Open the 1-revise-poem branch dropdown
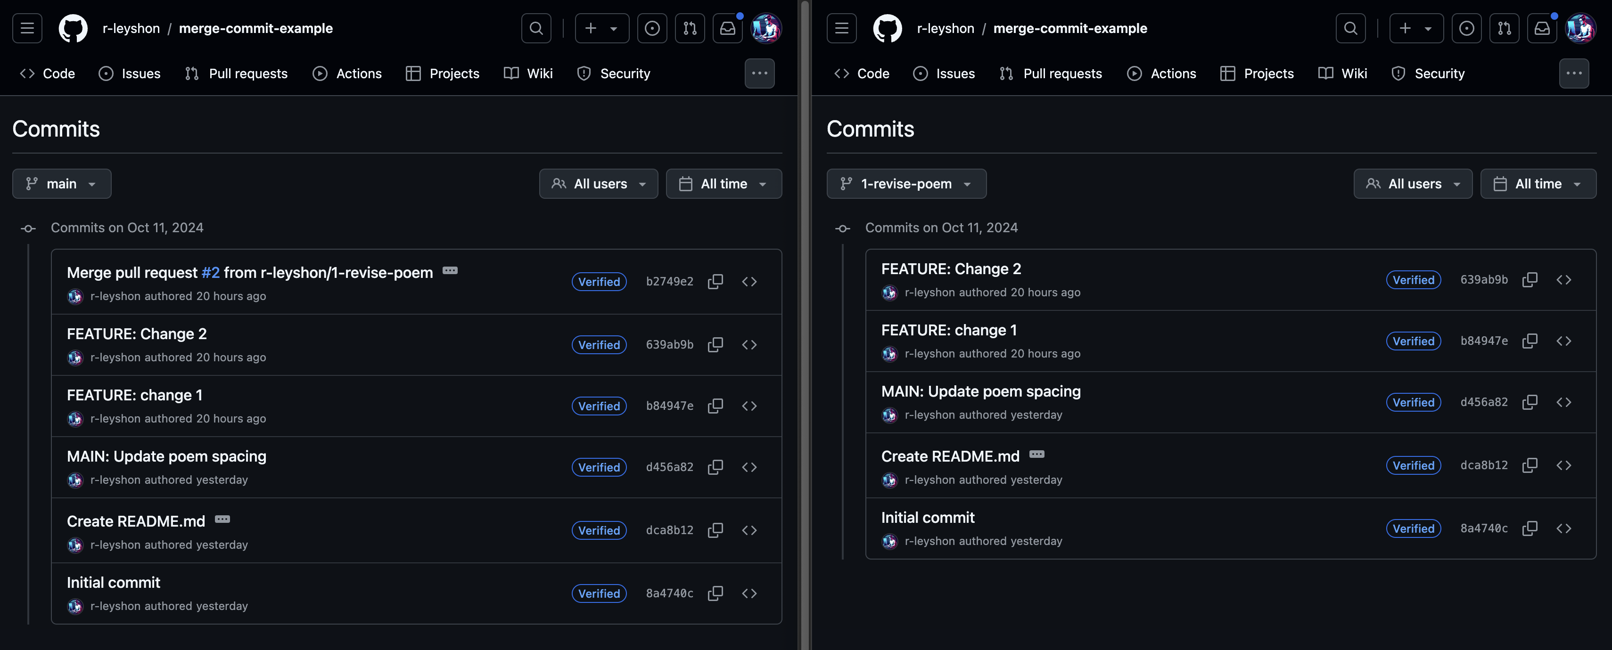Viewport: 1612px width, 650px height. [x=906, y=184]
